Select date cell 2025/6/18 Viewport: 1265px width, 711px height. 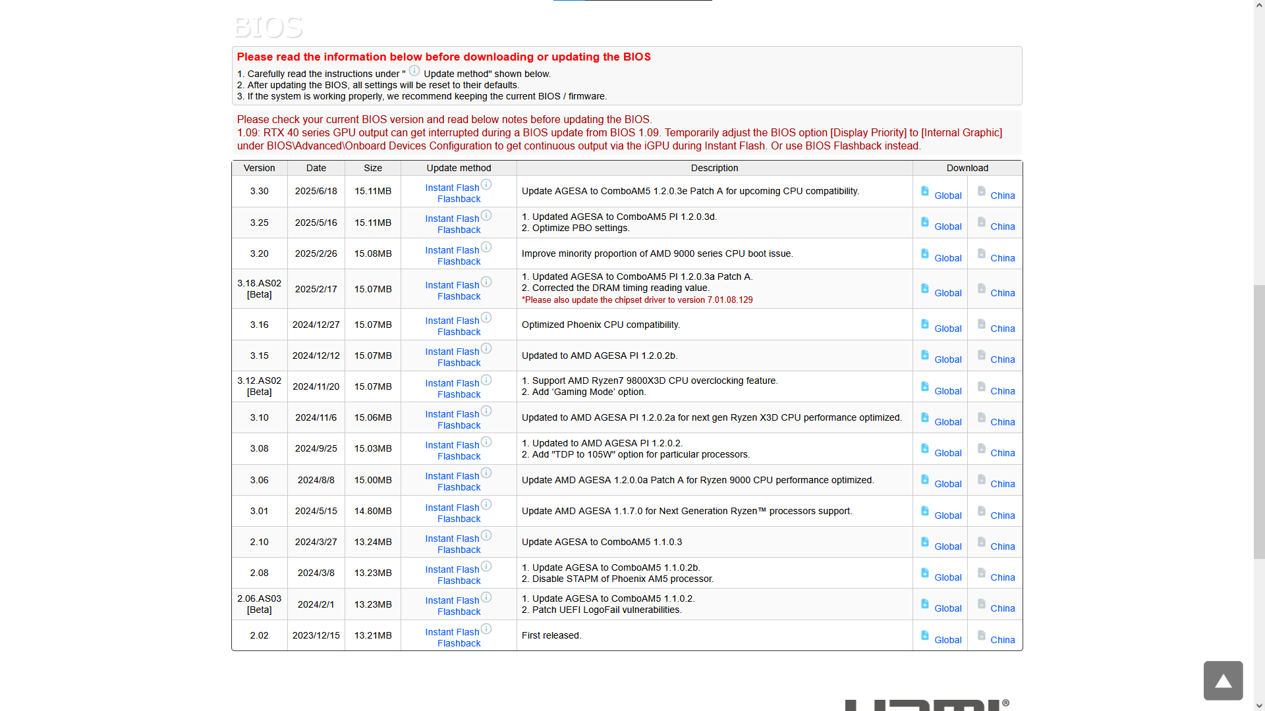click(316, 191)
